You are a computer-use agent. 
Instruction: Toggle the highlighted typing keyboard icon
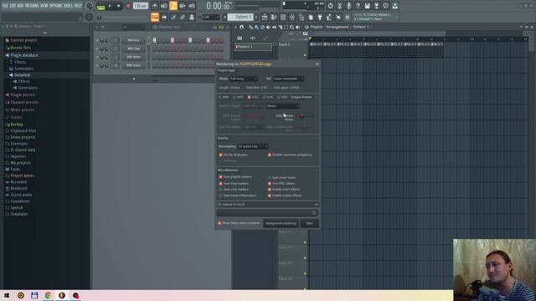155,17
